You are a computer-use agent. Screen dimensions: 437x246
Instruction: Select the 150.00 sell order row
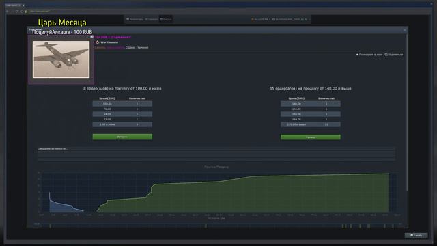pos(311,114)
